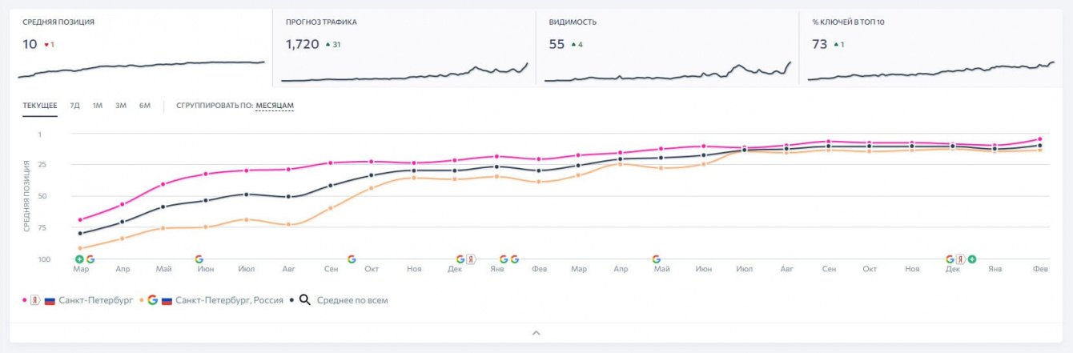Click the green plus marker near Мар

click(79, 259)
